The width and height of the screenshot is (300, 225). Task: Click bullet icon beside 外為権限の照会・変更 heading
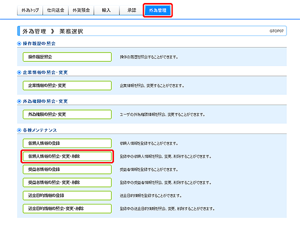pos(19,101)
